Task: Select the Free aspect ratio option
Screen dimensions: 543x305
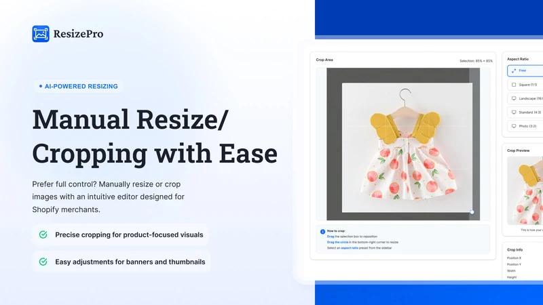Action: click(x=525, y=70)
